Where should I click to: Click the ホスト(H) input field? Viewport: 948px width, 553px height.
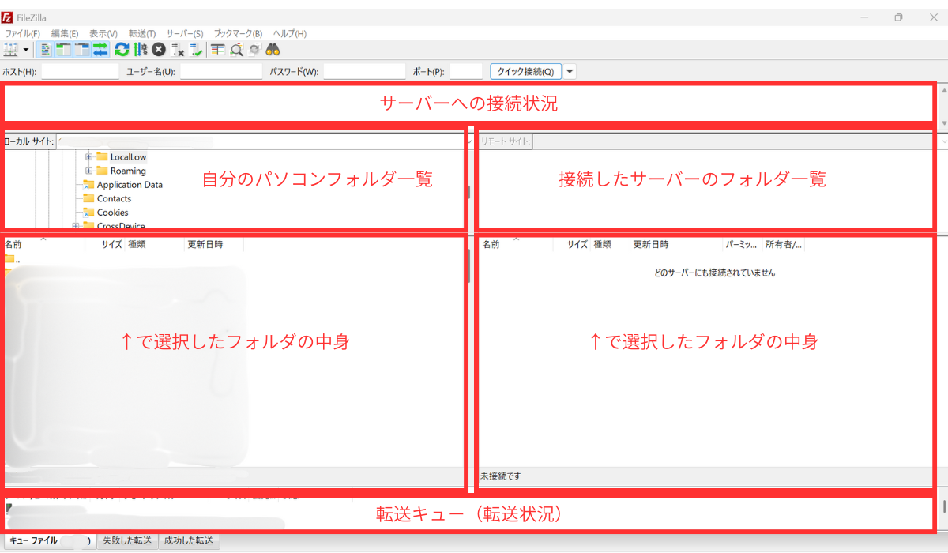[x=80, y=71]
